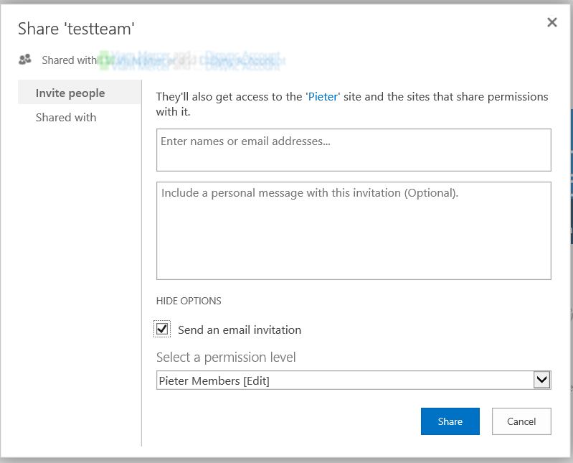Open the 'Pieter' site link

(323, 97)
